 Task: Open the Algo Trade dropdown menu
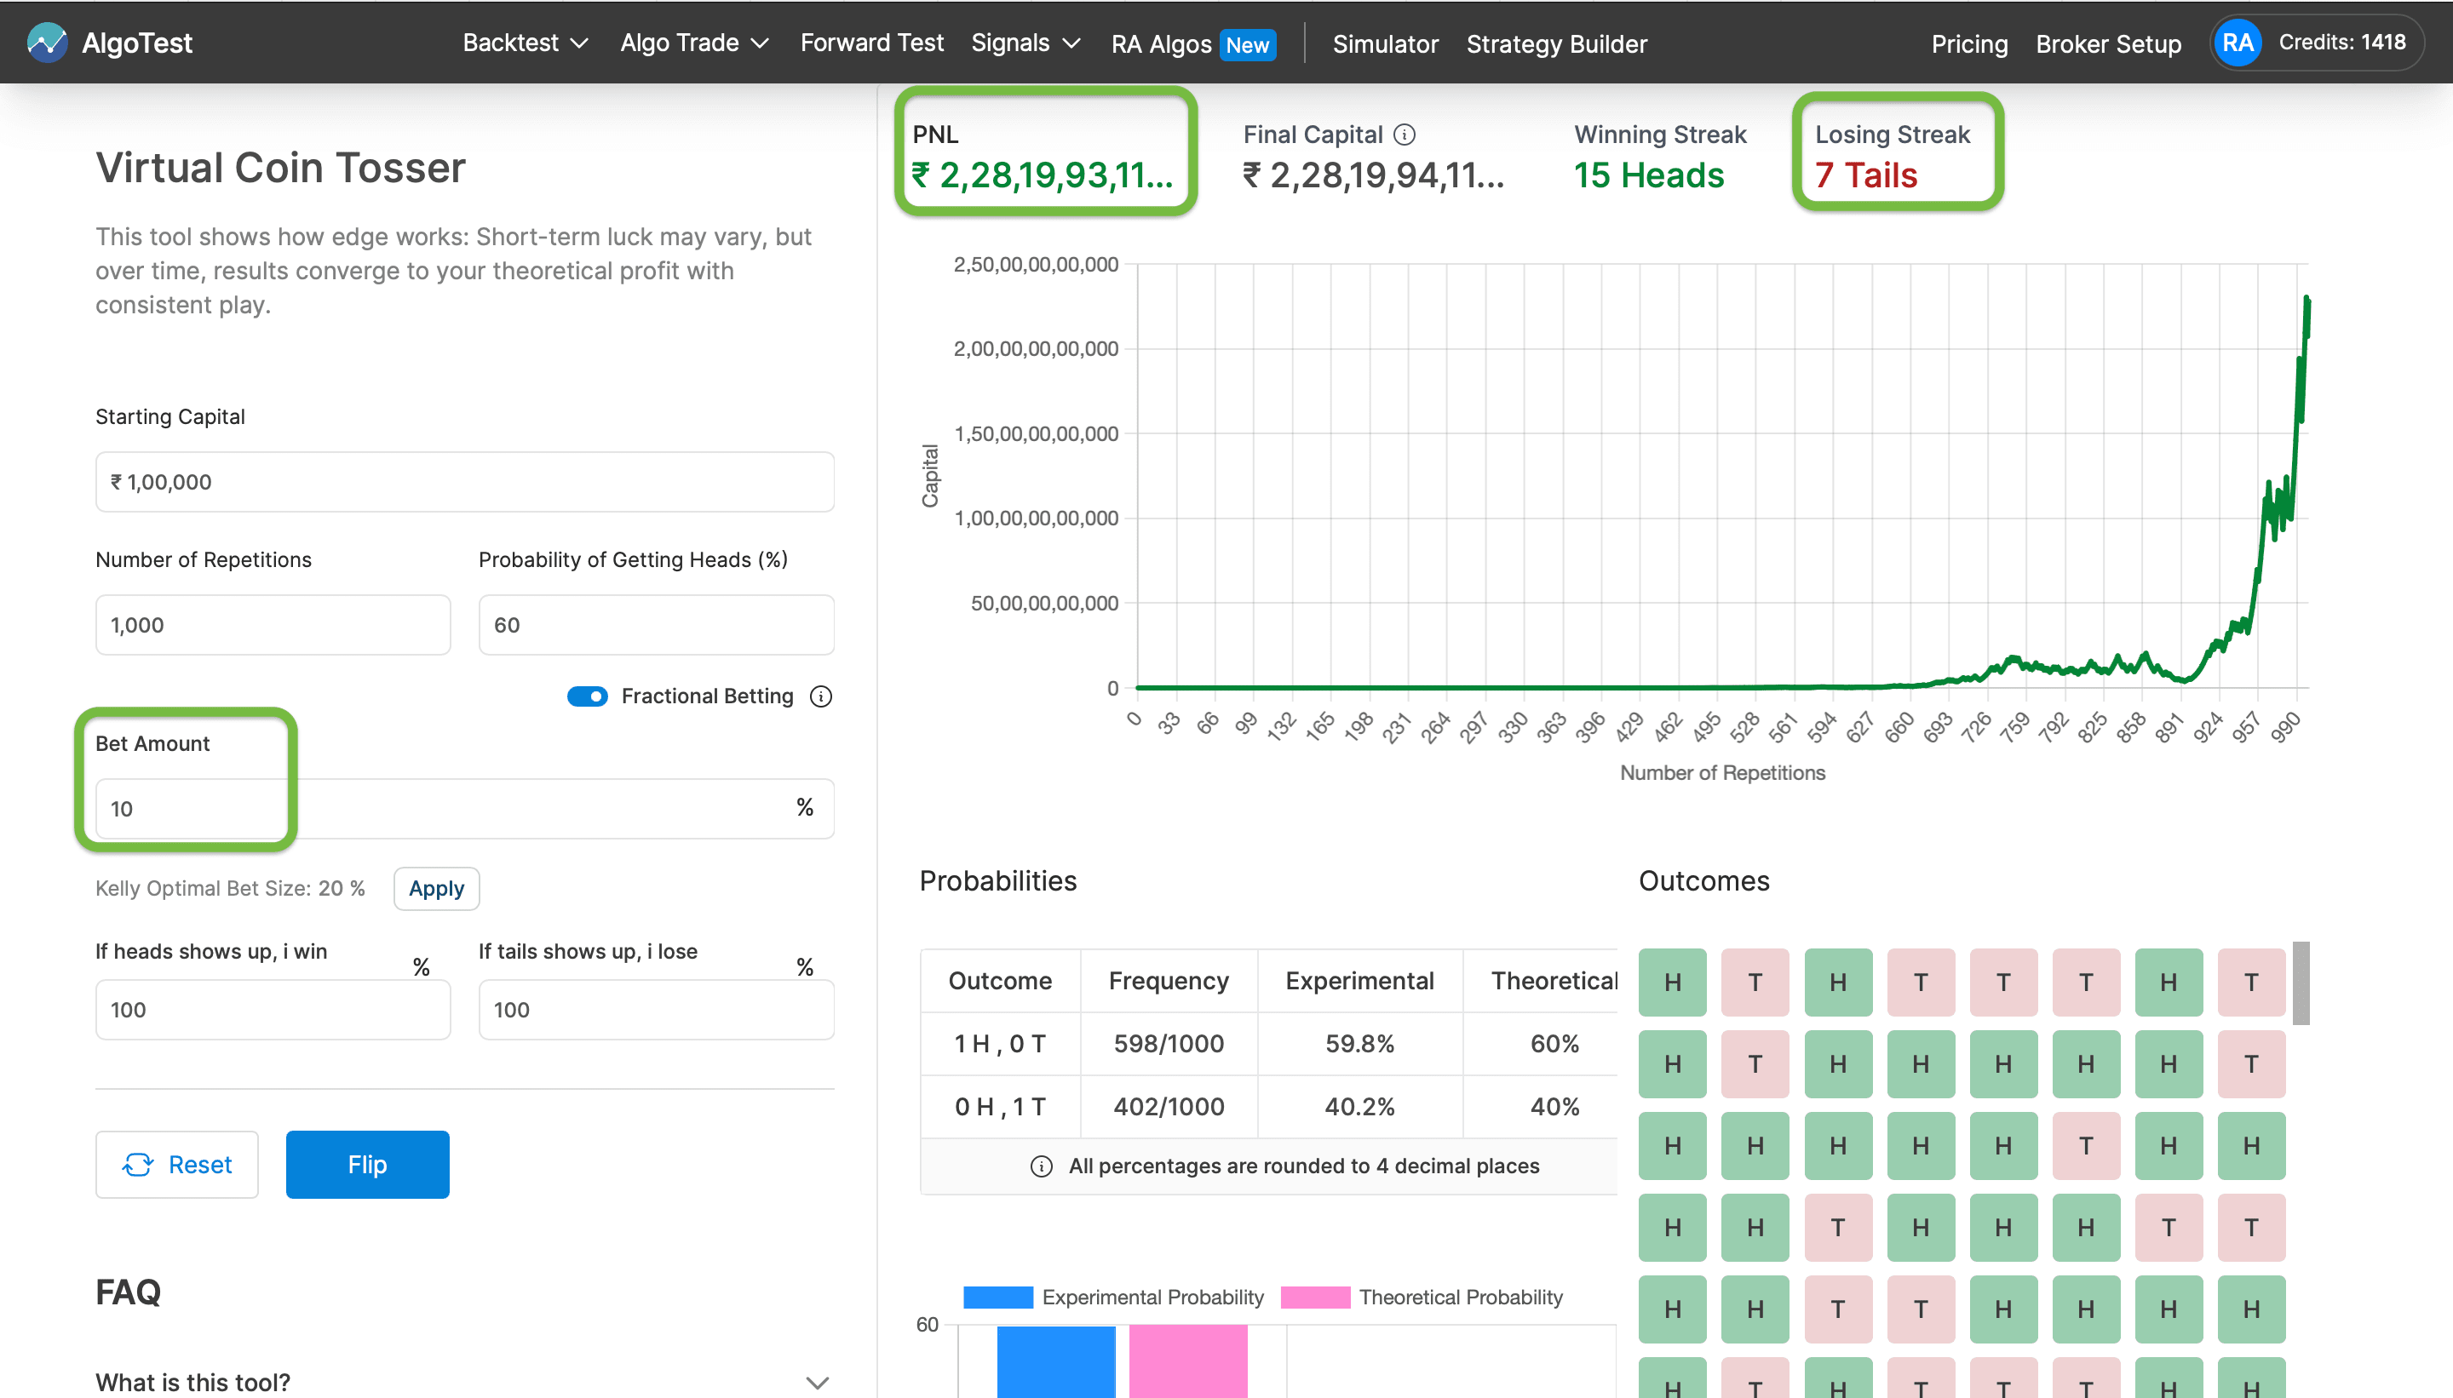click(693, 43)
